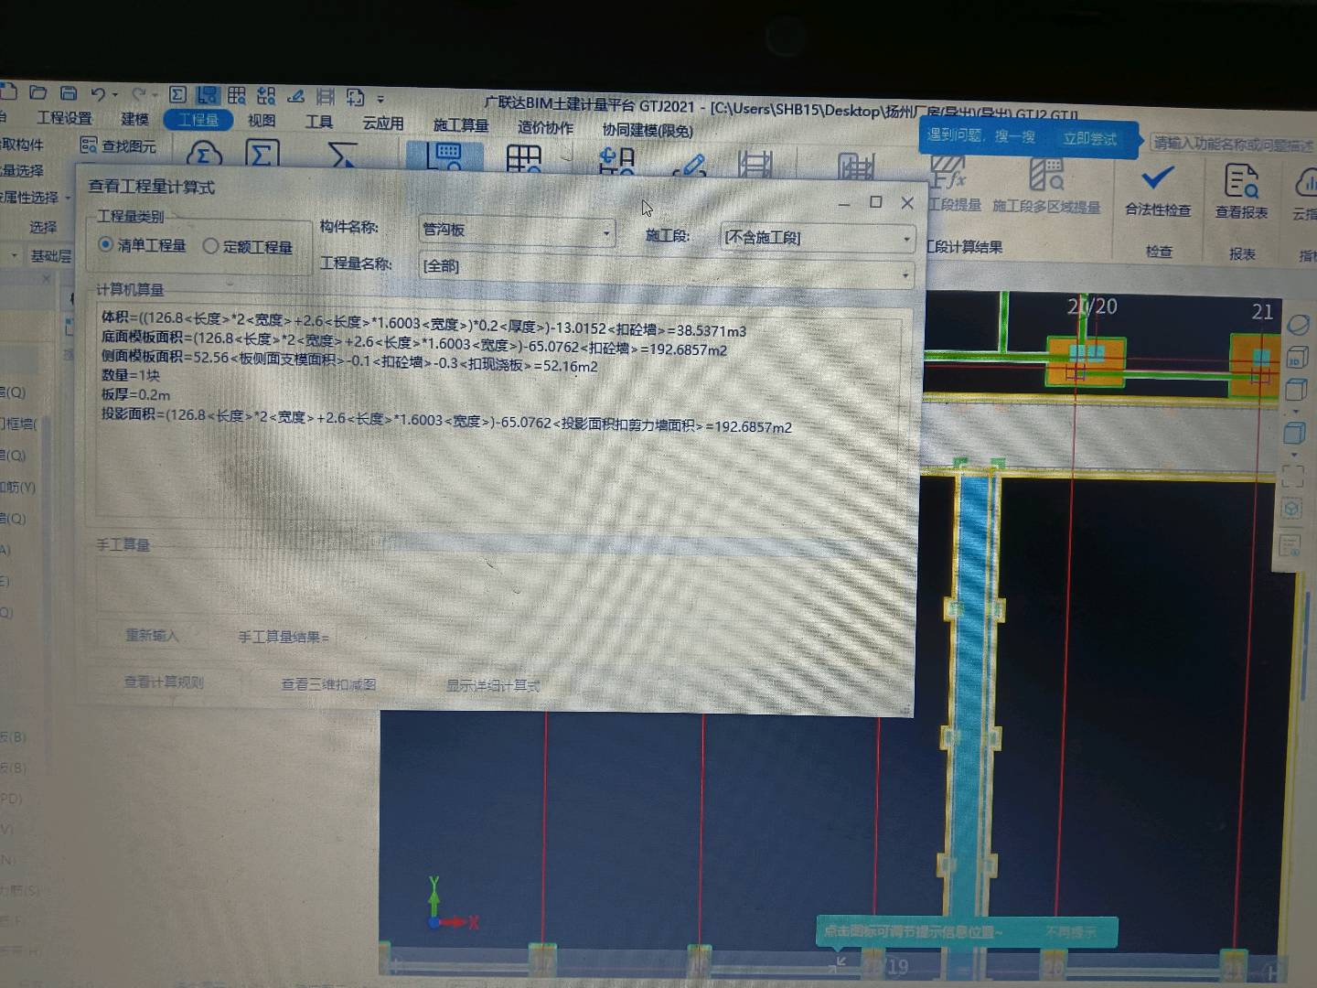Image resolution: width=1317 pixels, height=988 pixels.
Task: Click the view quantity table ribbon icon
Action: click(524, 159)
